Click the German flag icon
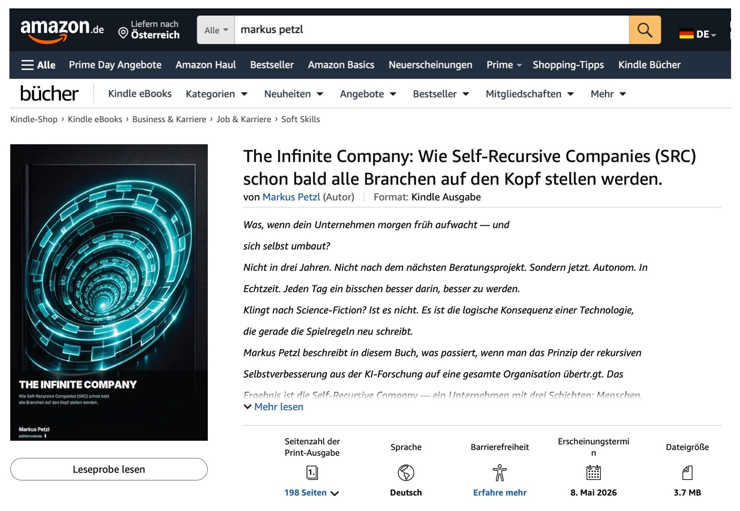This screenshot has width=740, height=511. (x=686, y=34)
